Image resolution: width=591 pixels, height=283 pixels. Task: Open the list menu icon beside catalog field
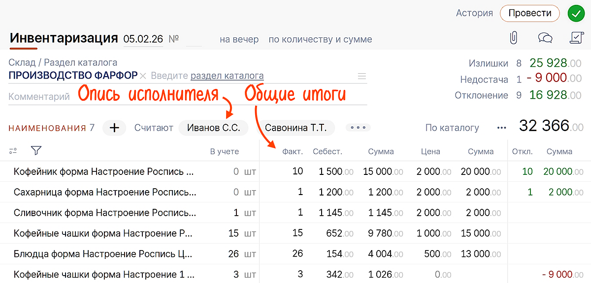click(361, 76)
